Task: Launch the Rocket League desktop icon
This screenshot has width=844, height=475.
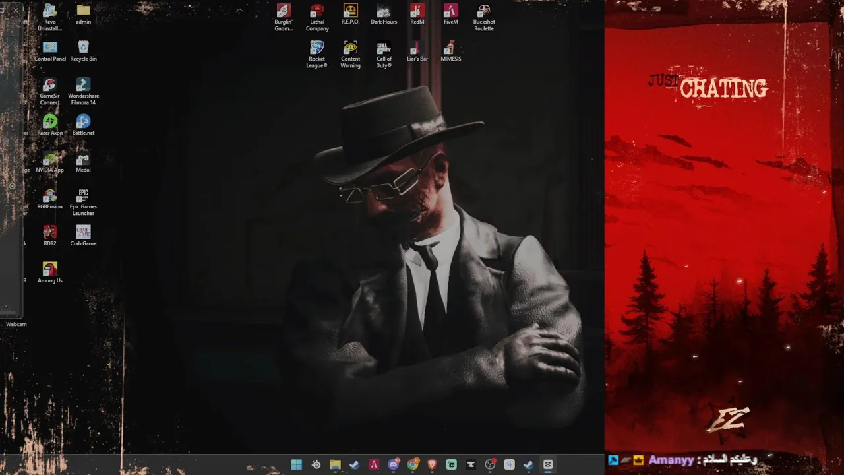Action: click(317, 54)
